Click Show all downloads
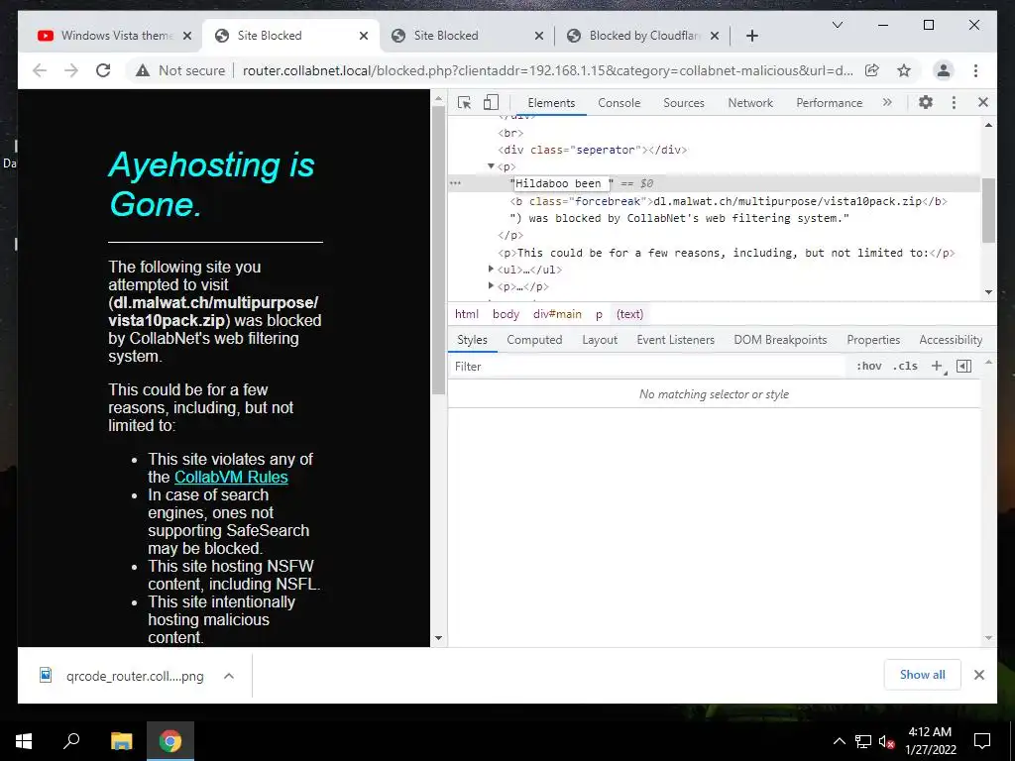1015x761 pixels. pos(922,675)
